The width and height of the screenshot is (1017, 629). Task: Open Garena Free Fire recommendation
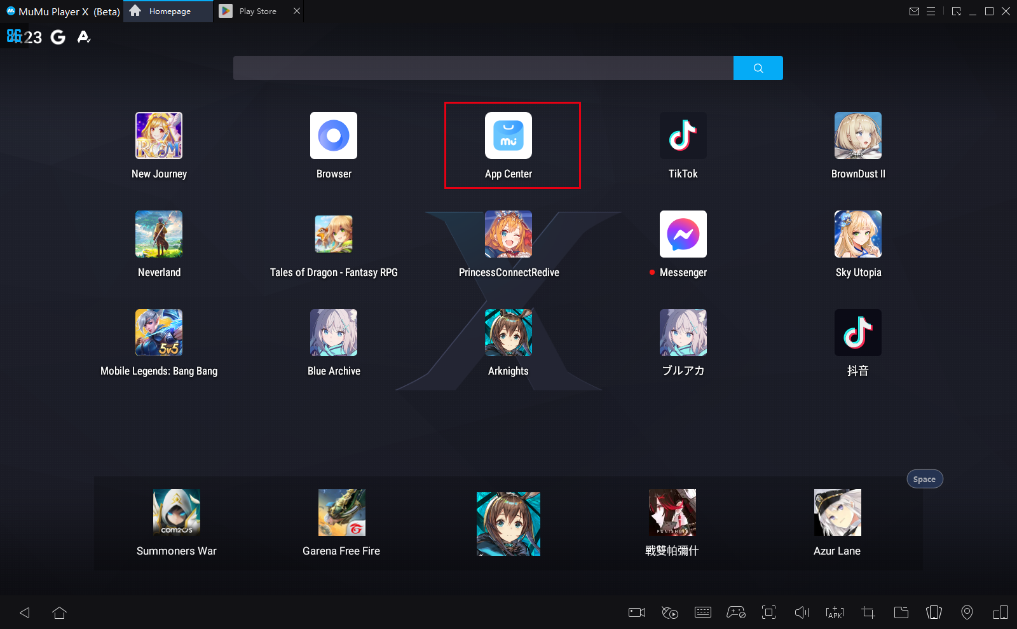click(x=342, y=513)
